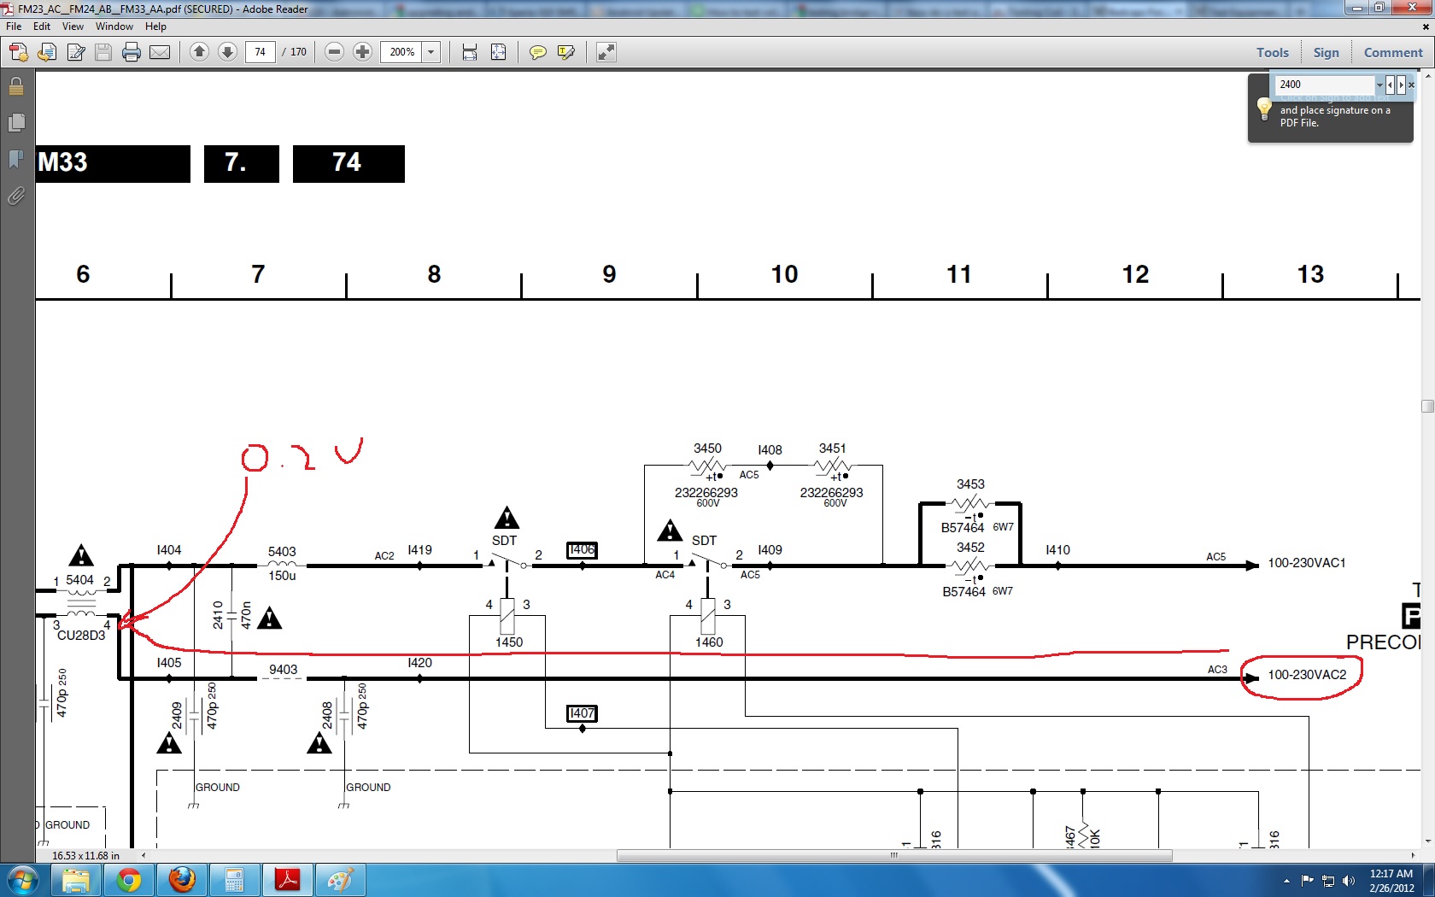
Task: Show page thumbnails panel
Action: pos(16,122)
